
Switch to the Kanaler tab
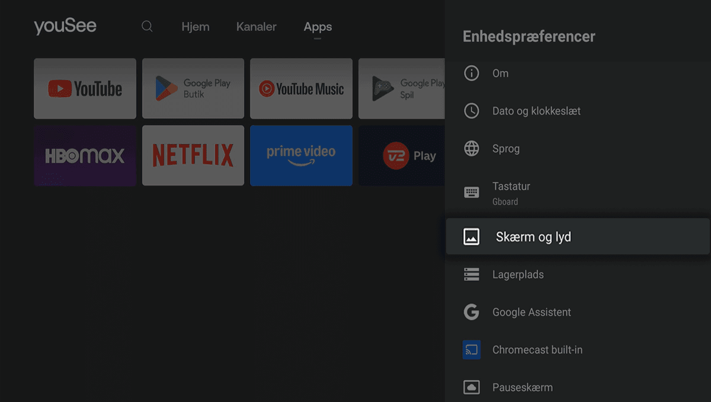(257, 27)
